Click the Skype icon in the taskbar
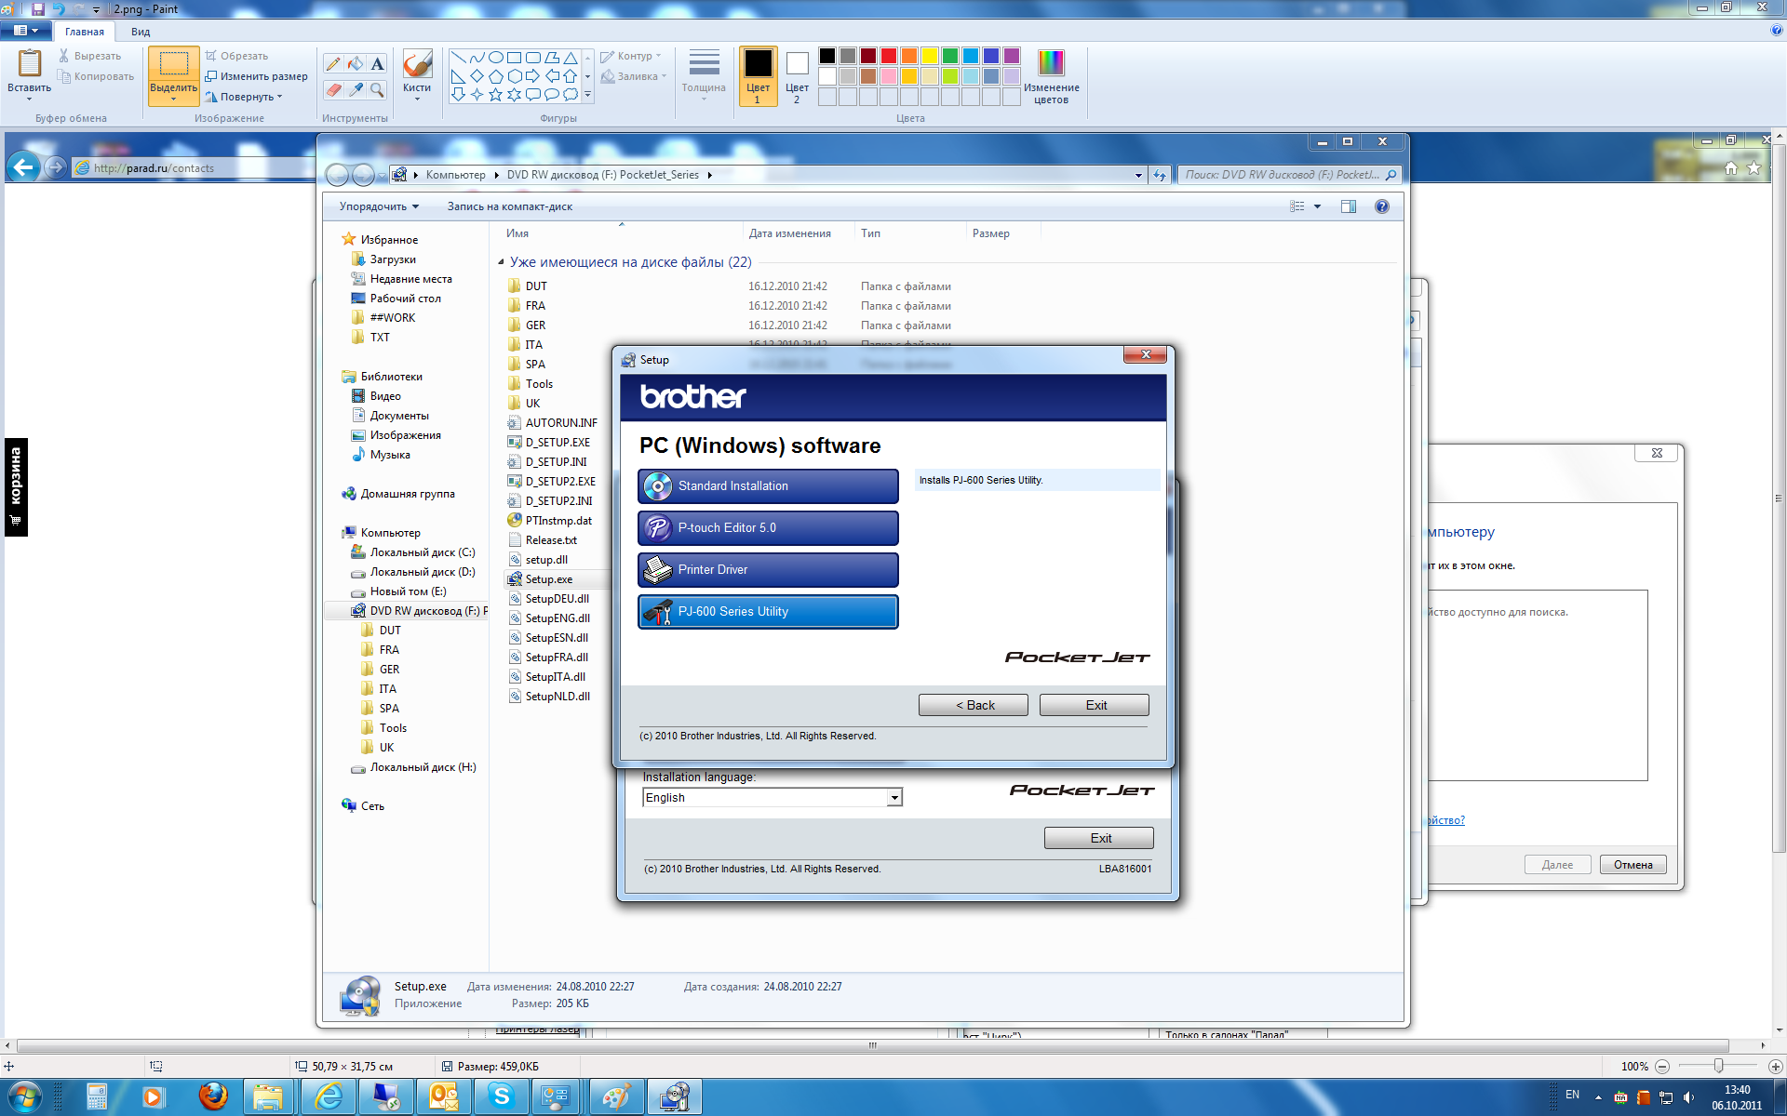Image resolution: width=1787 pixels, height=1116 pixels. (x=502, y=1097)
